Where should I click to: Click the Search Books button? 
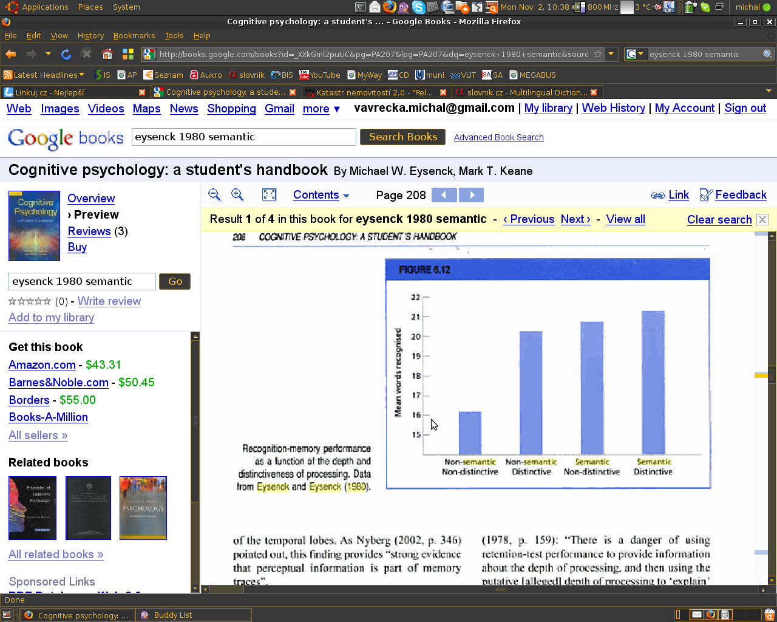tap(402, 137)
